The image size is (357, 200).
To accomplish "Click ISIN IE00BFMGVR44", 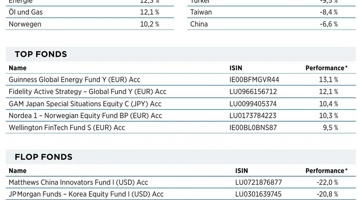I will [254, 80].
